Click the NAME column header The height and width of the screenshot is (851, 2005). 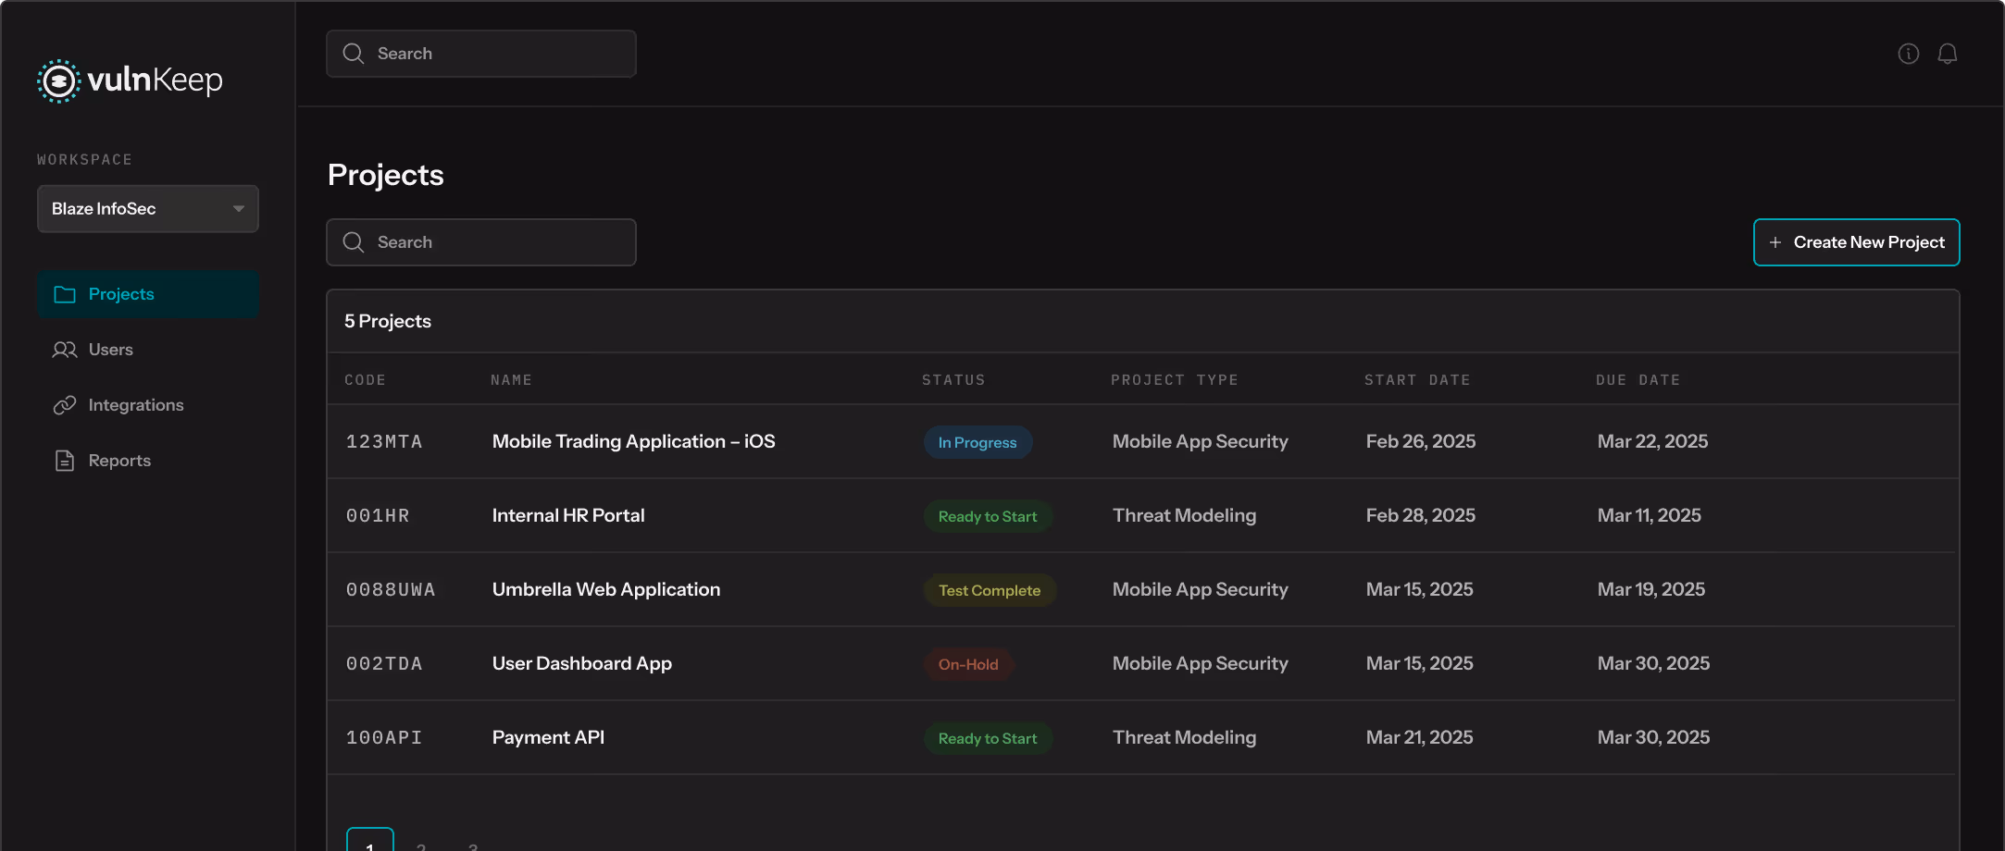tap(511, 380)
